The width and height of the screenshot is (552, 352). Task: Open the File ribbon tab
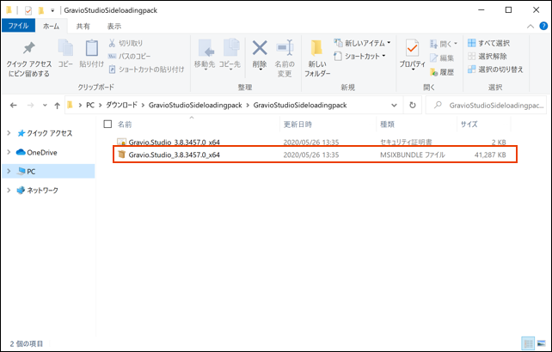click(x=18, y=26)
